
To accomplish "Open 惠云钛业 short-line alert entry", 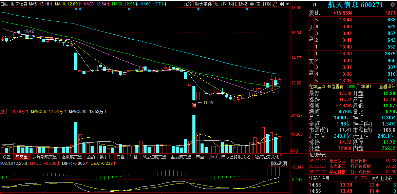I will click(336, 161).
